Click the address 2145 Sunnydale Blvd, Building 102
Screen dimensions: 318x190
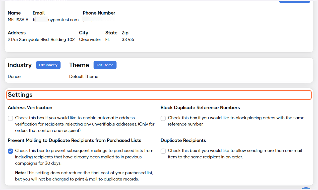click(41, 40)
